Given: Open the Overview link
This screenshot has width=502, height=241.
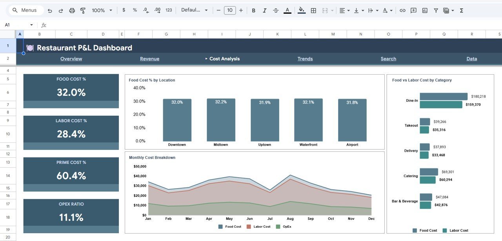Looking at the screenshot, I should pos(71,59).
